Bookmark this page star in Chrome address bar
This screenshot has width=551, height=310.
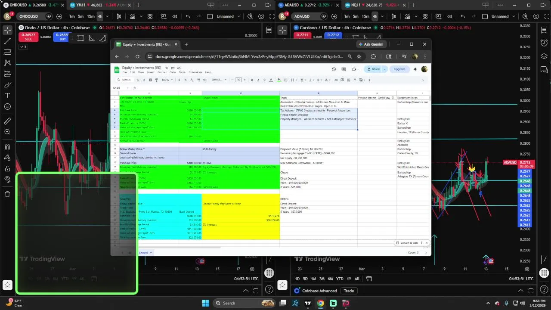[x=359, y=56]
